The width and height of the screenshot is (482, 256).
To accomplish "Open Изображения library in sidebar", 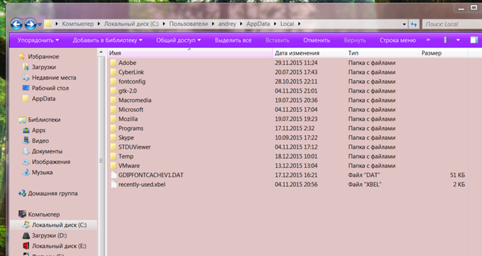I will pos(51,161).
